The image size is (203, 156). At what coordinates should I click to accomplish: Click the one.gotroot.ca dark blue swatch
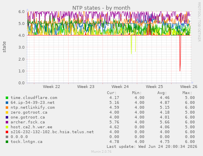[x=7, y=117]
